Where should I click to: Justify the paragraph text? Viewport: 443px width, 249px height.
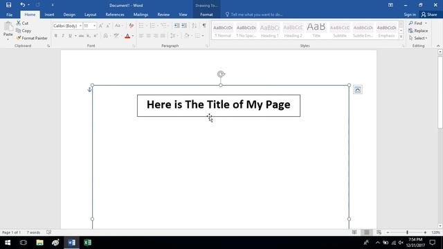point(163,36)
